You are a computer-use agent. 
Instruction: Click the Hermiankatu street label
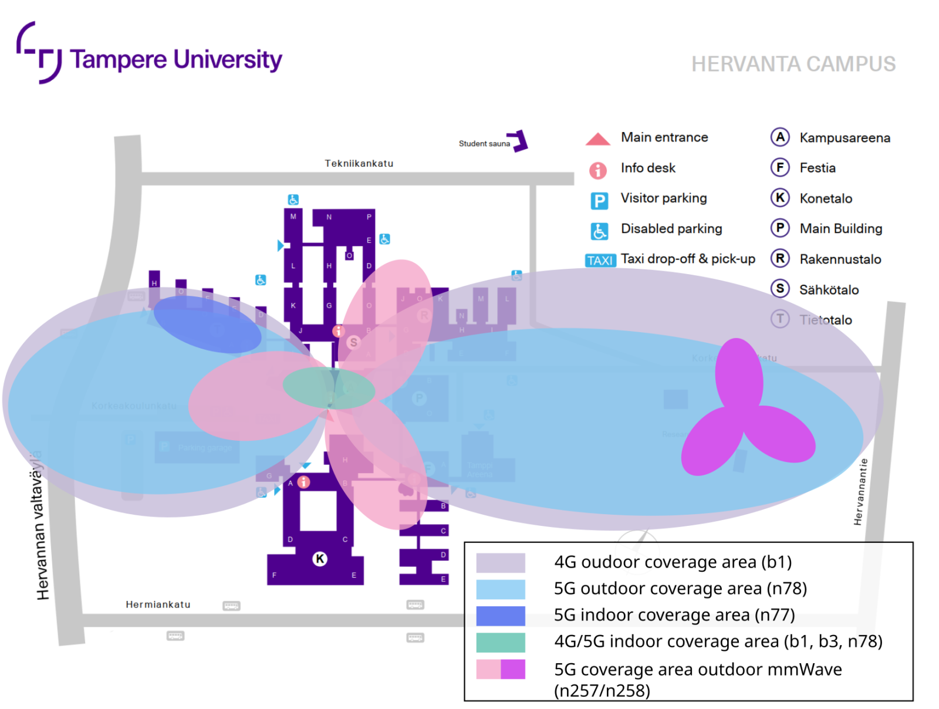point(157,605)
